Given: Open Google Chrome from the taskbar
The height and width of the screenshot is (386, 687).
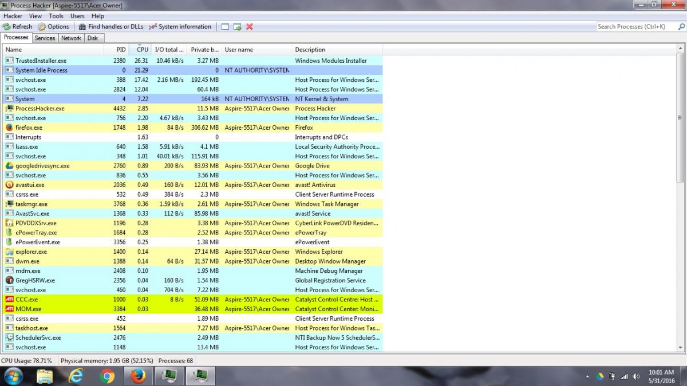Looking at the screenshot, I should click(x=106, y=376).
